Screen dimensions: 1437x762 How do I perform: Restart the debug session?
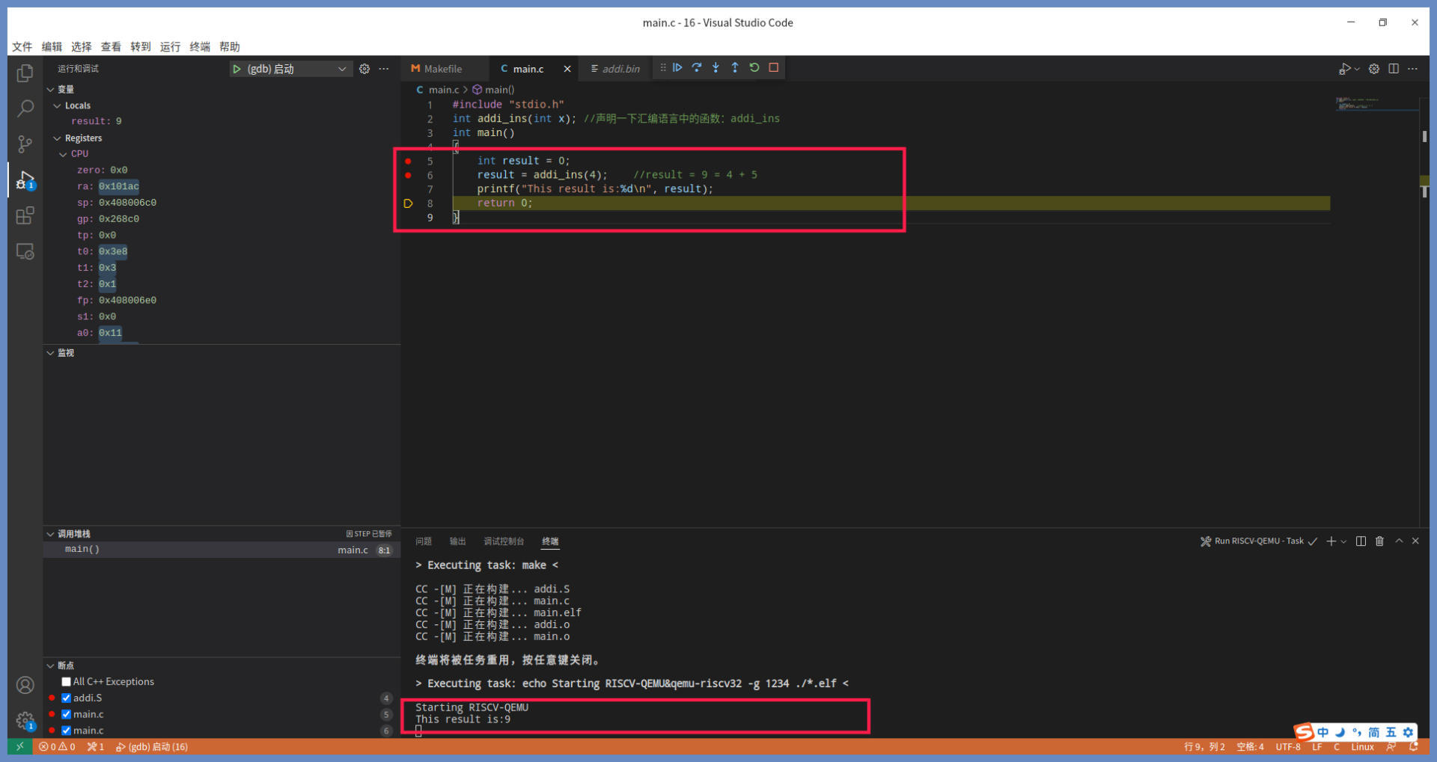pyautogui.click(x=754, y=68)
